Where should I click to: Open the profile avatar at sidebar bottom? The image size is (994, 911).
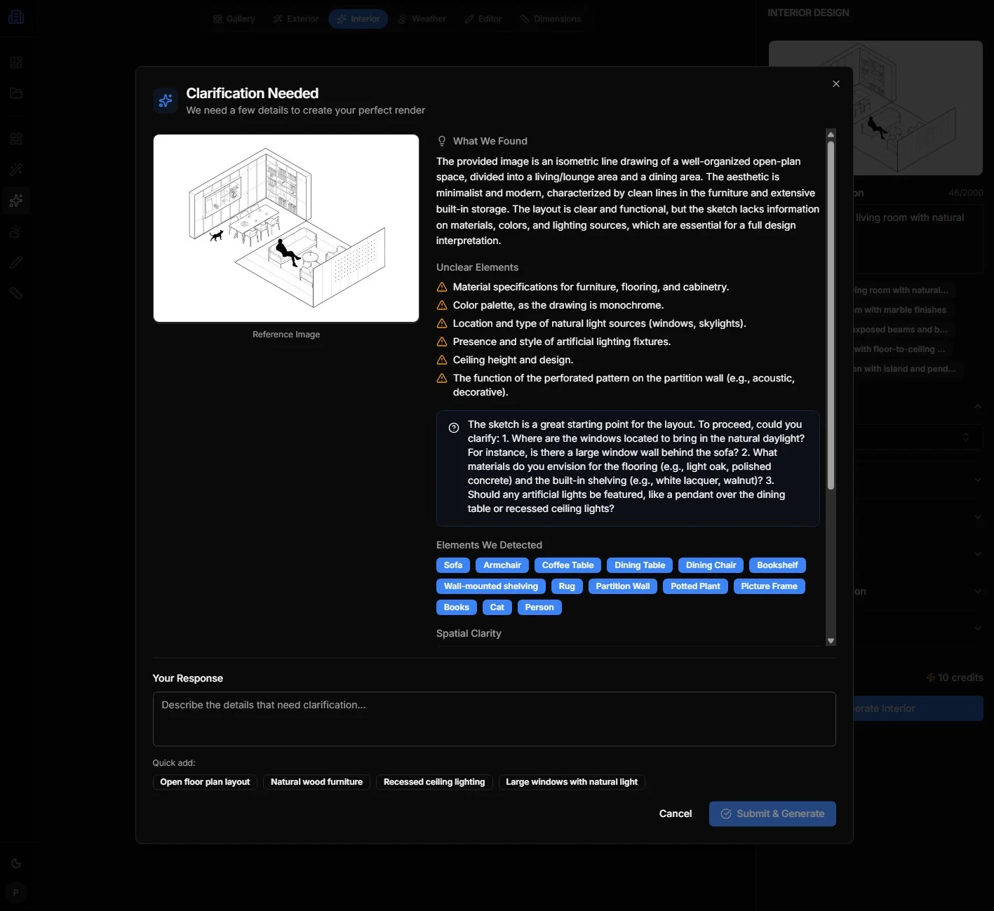click(x=16, y=893)
